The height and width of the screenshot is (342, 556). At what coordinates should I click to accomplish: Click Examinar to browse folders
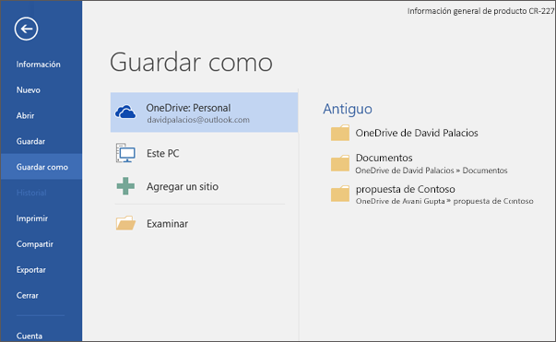[x=168, y=224]
